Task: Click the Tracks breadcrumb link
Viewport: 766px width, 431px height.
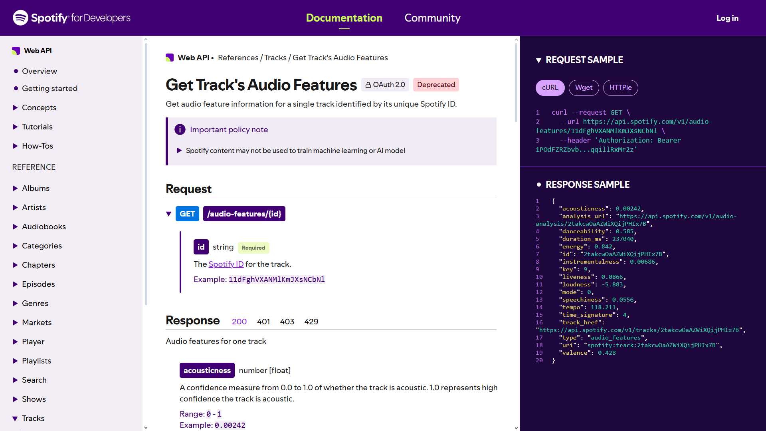Action: click(x=275, y=58)
